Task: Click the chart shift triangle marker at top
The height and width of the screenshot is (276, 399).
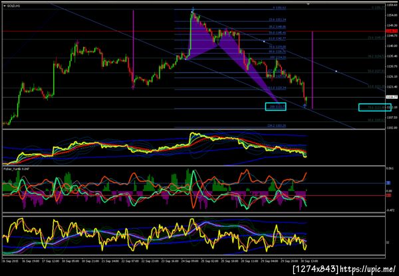Action: pyautogui.click(x=309, y=5)
